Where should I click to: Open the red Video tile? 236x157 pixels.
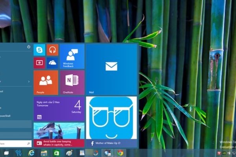point(39,63)
